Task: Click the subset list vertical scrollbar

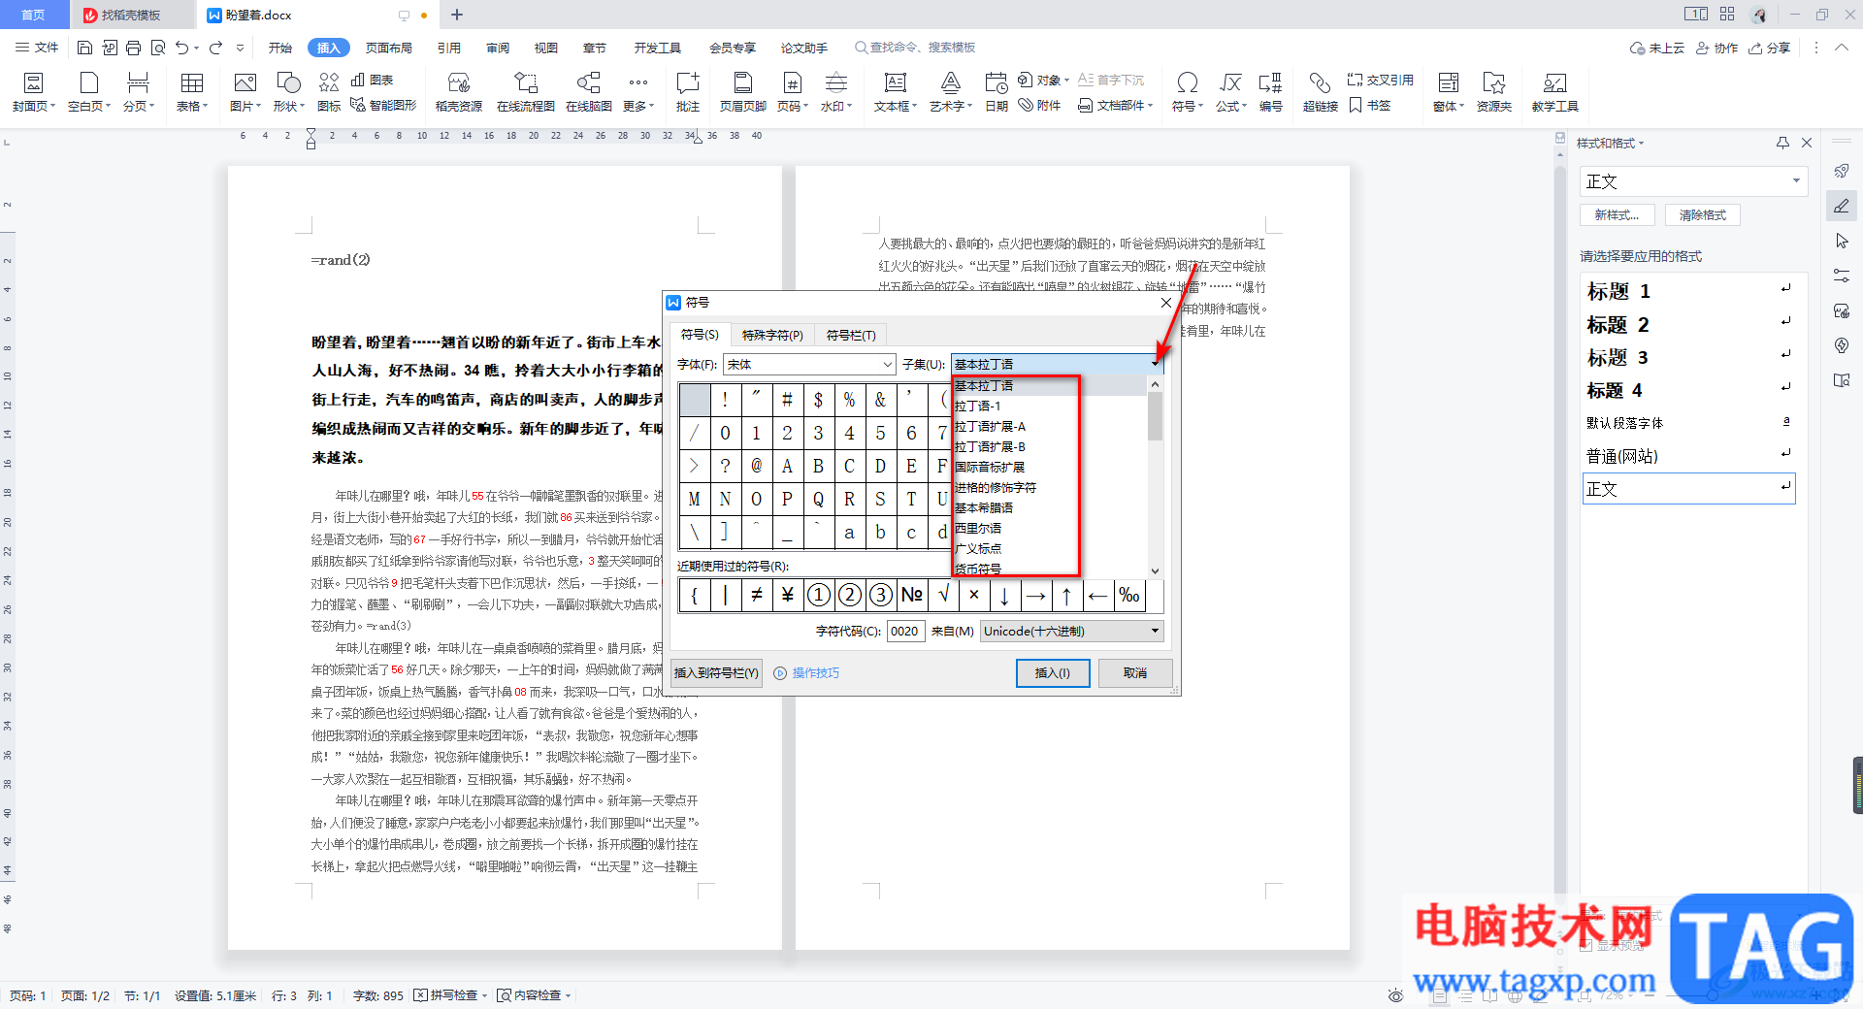Action: [1155, 477]
